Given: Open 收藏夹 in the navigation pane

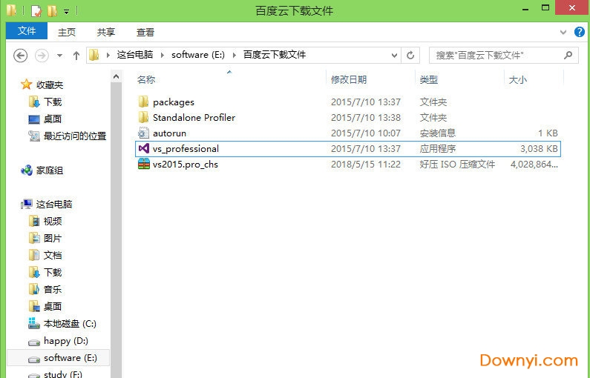Looking at the screenshot, I should tap(49, 85).
